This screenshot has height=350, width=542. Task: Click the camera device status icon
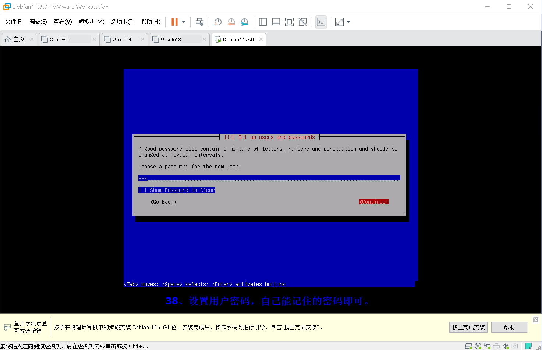515,346
